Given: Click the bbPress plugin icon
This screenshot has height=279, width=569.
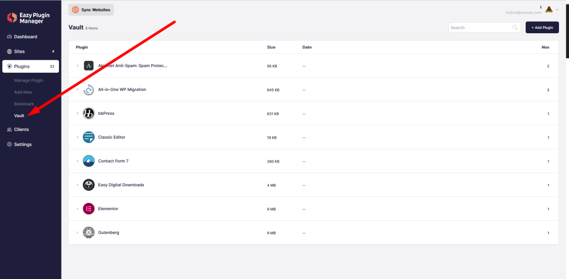Looking at the screenshot, I should pos(89,113).
